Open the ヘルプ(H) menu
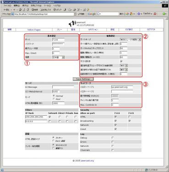Image resolution: width=169 pixels, height=172 pixels. point(57,5)
